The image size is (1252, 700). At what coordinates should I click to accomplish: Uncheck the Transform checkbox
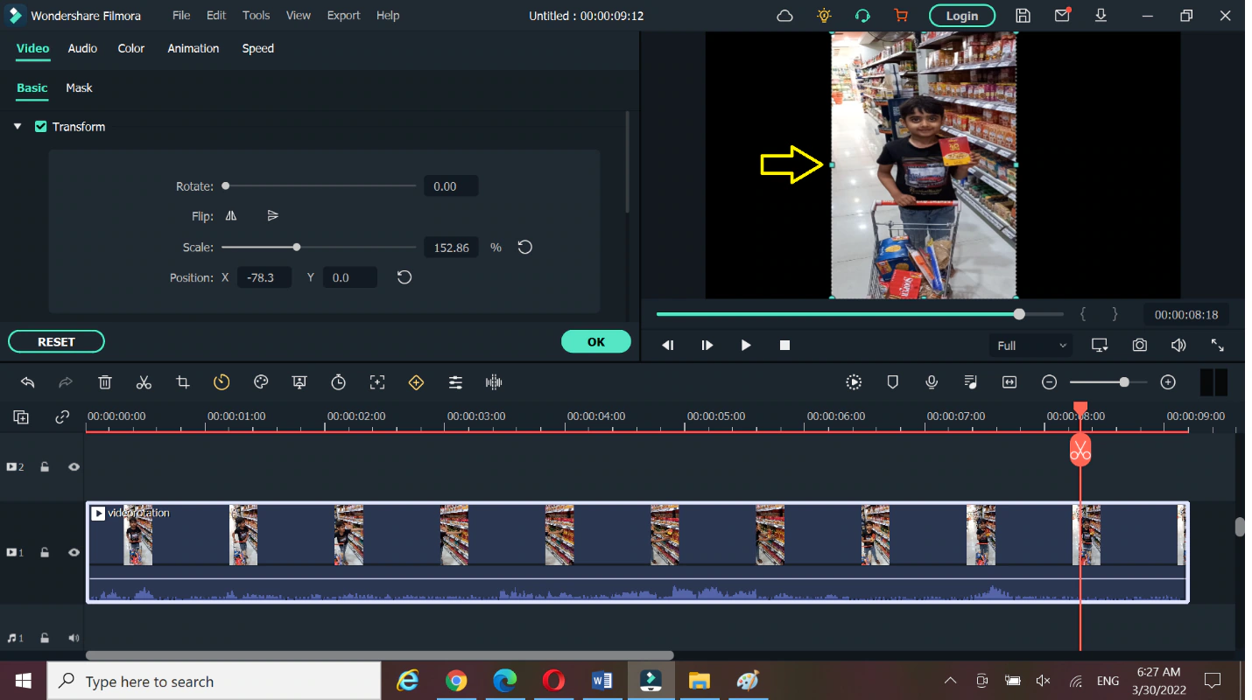[x=40, y=127]
